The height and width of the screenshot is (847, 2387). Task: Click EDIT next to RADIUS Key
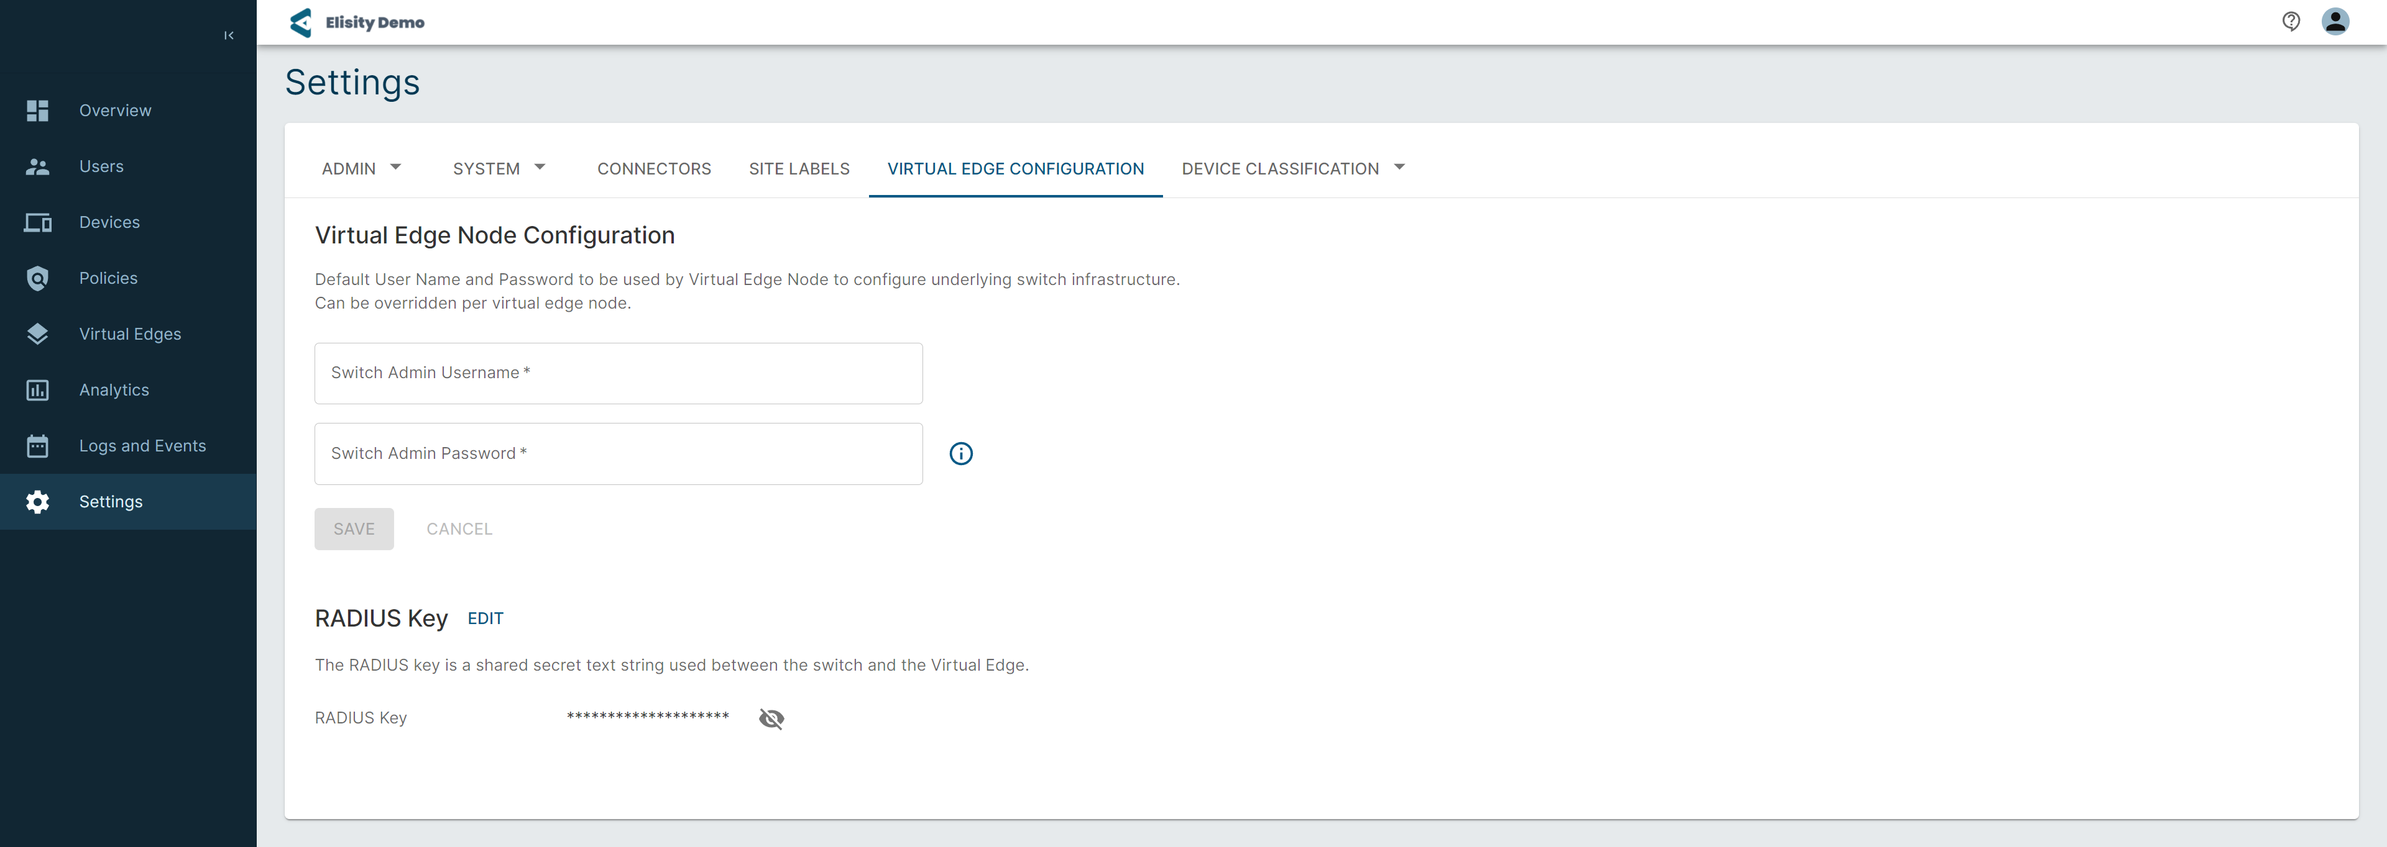485,618
